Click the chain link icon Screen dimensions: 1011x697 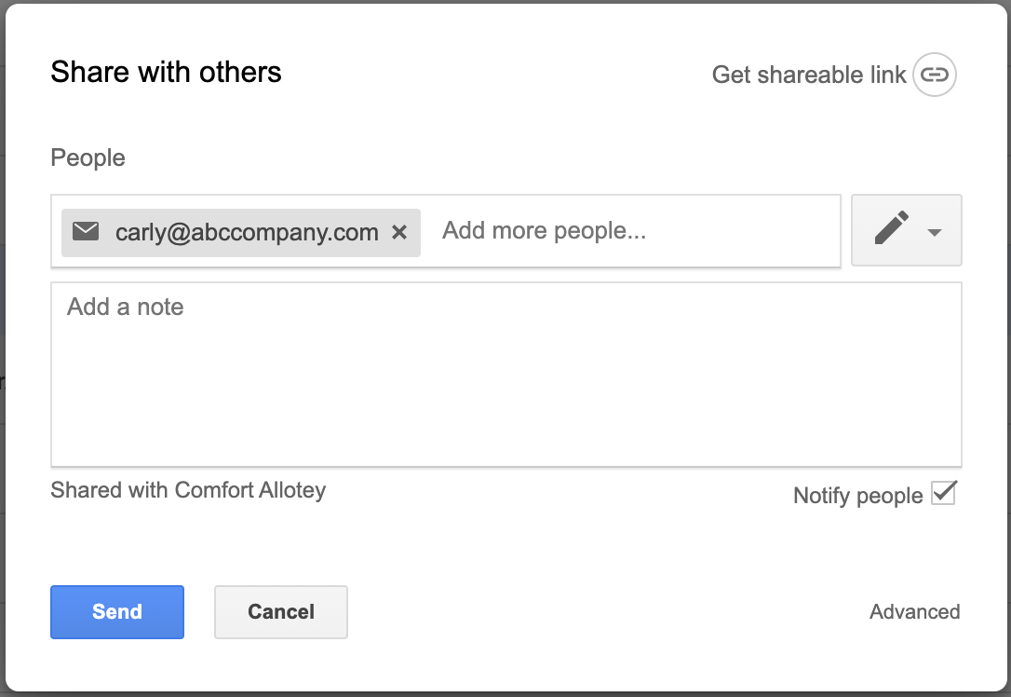[935, 75]
